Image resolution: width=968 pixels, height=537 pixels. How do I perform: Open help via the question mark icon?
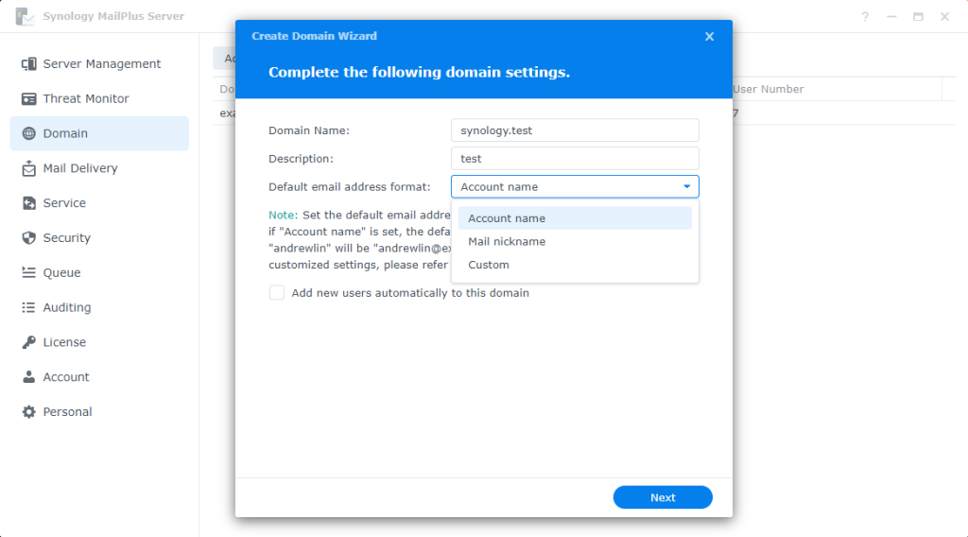(x=865, y=17)
